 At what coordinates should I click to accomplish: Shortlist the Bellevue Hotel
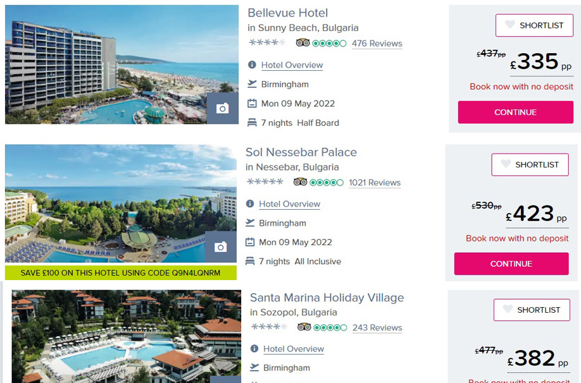[x=534, y=25]
